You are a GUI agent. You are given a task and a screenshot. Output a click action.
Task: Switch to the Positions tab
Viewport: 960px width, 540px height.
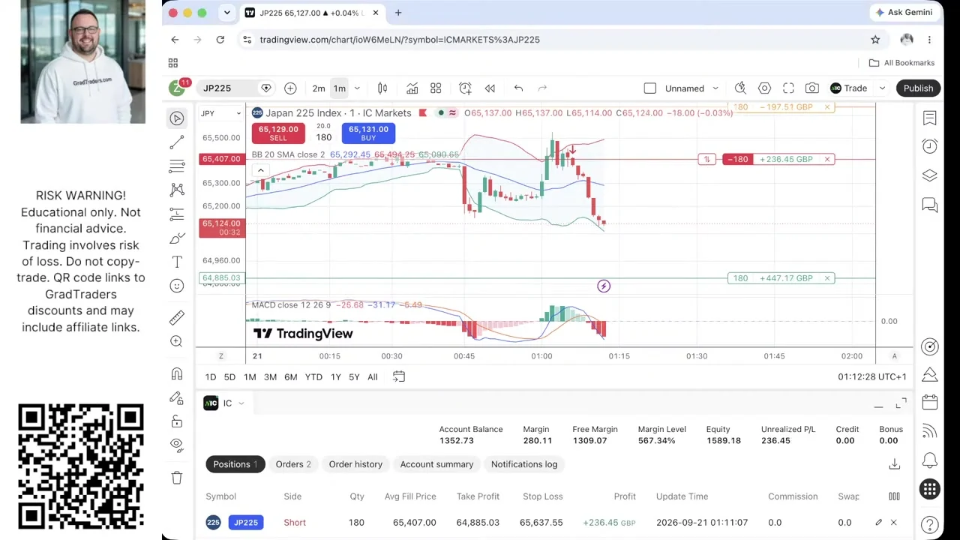(x=235, y=464)
